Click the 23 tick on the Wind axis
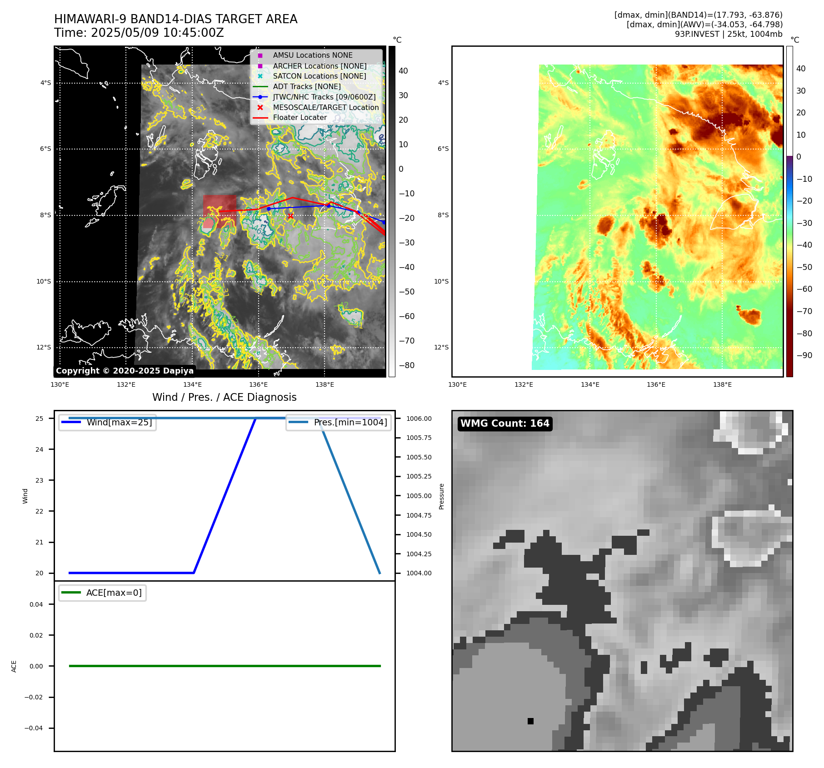This screenshot has width=824, height=768. click(40, 480)
